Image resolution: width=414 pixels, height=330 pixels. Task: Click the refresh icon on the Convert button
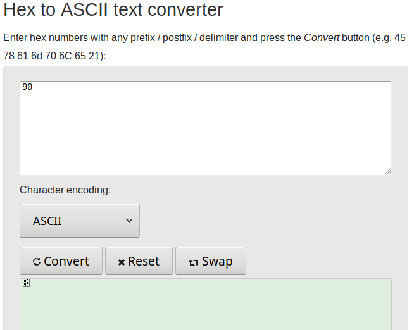click(x=37, y=262)
